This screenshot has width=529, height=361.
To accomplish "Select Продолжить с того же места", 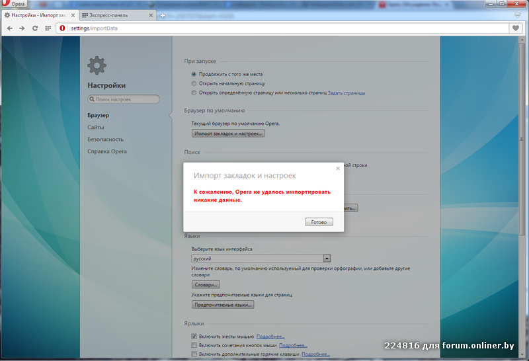I will [194, 74].
